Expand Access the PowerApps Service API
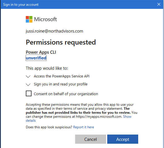 tap(28, 76)
